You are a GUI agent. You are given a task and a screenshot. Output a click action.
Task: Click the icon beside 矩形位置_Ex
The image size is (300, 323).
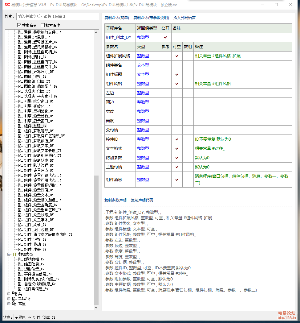click(x=20, y=269)
